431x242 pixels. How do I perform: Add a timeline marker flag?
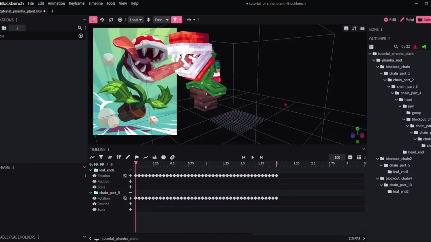click(x=137, y=157)
